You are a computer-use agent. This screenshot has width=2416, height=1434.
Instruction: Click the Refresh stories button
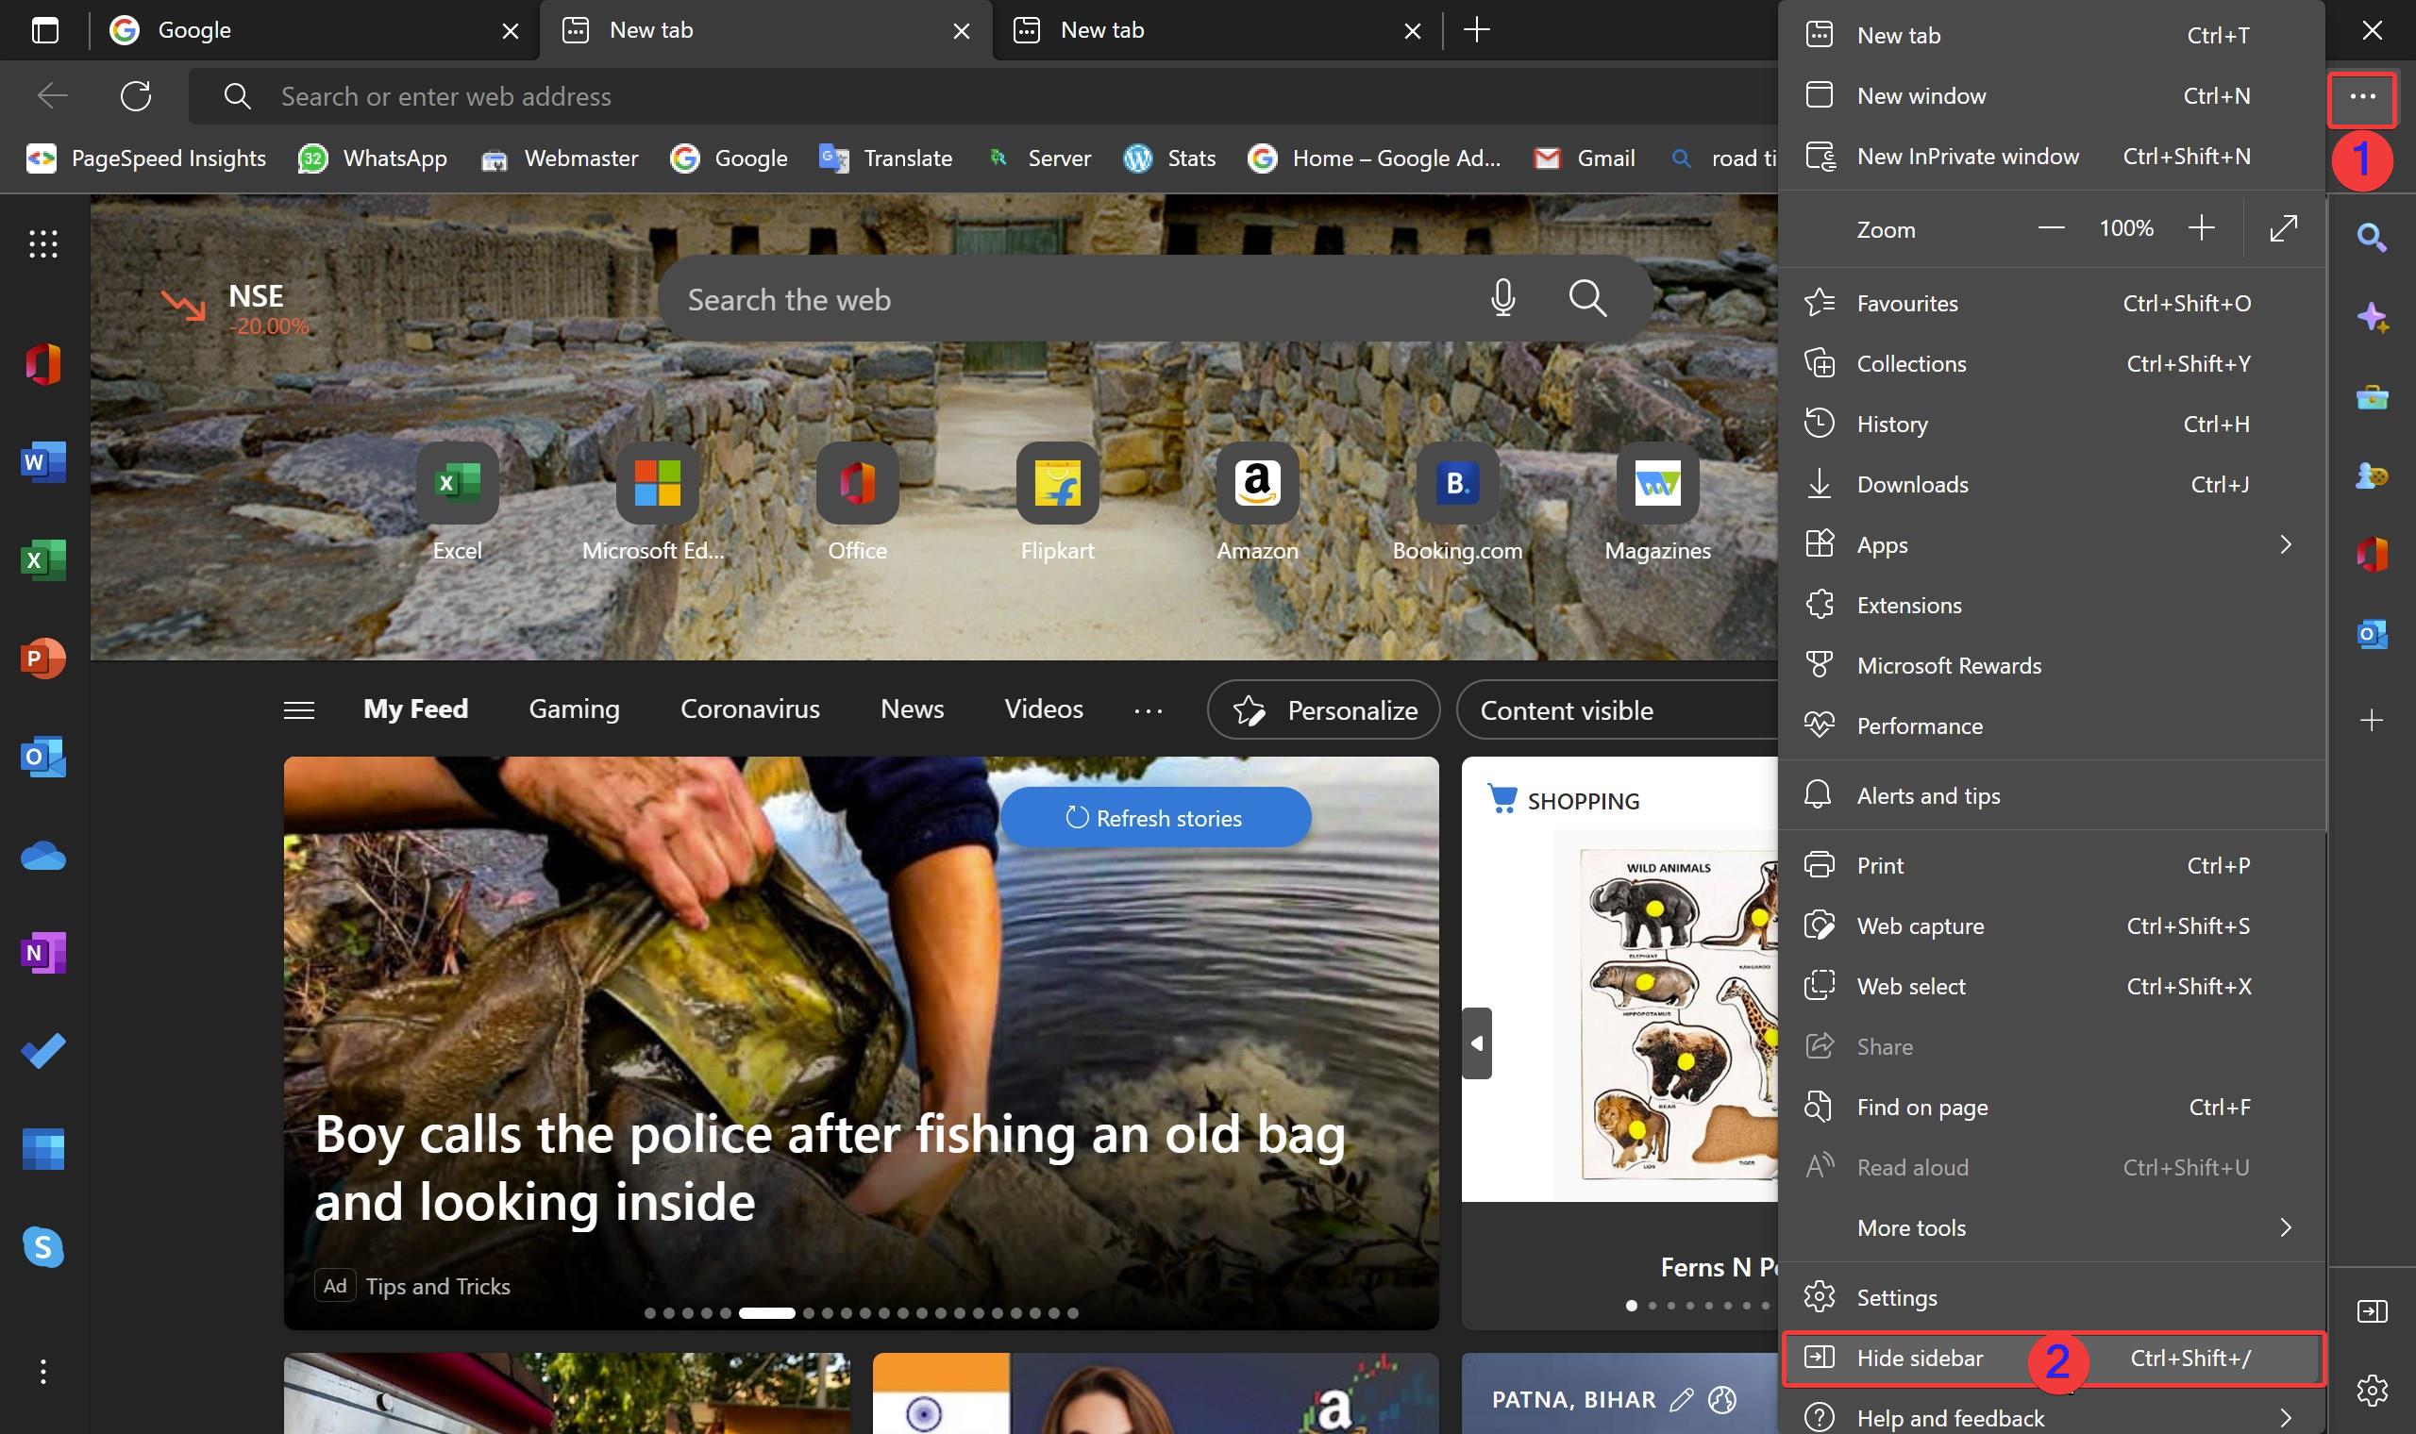click(1155, 818)
